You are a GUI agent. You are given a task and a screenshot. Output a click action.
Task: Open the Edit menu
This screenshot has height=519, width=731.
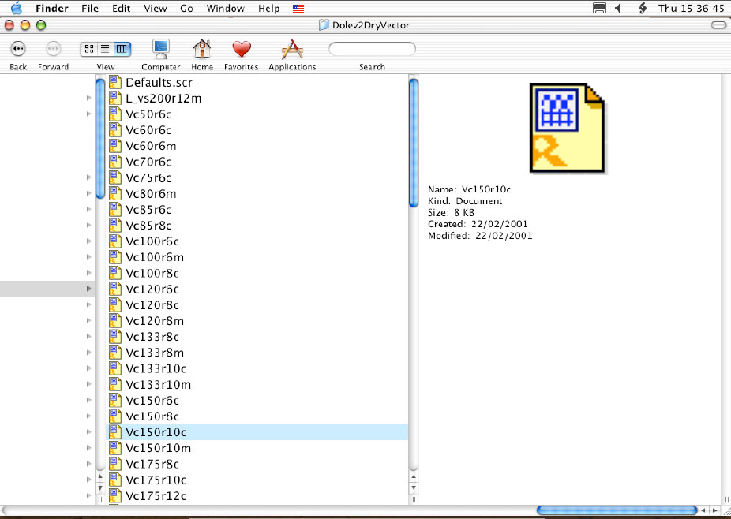pos(122,9)
